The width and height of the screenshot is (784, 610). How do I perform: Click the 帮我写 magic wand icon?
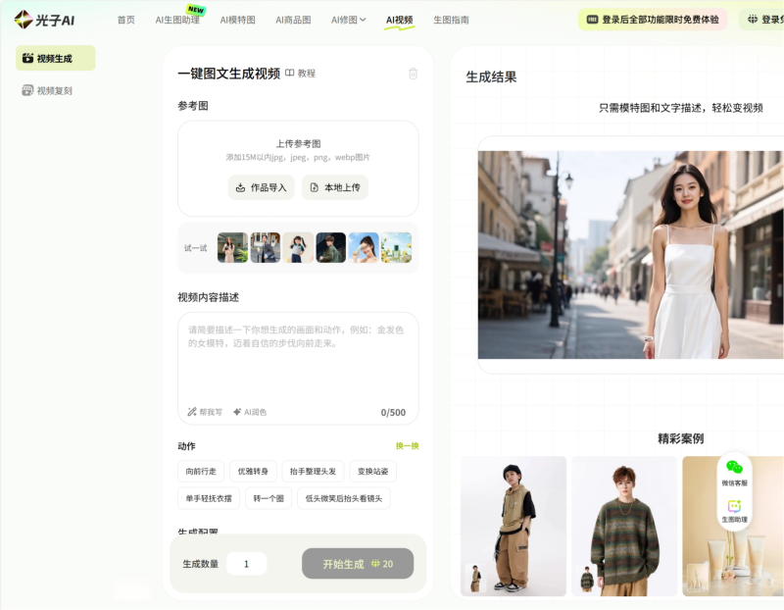click(x=193, y=412)
